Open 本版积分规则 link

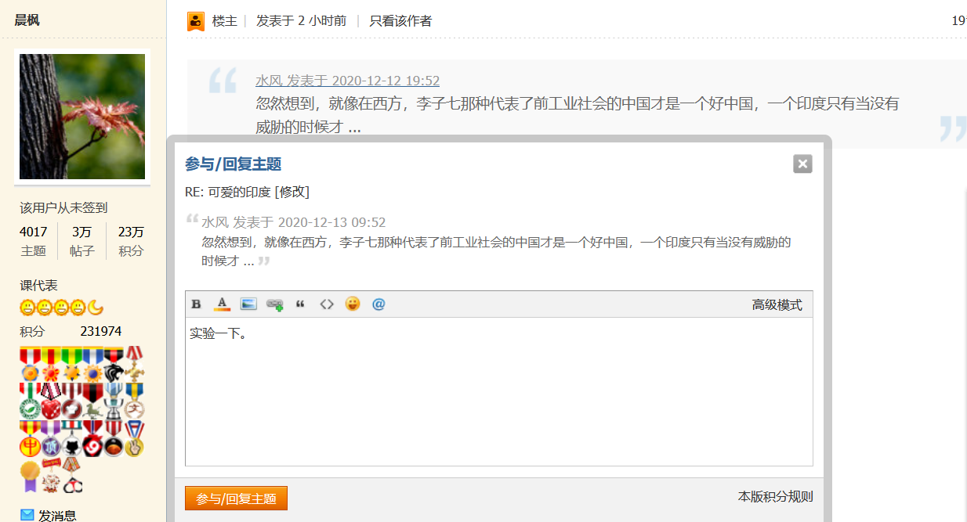(775, 496)
